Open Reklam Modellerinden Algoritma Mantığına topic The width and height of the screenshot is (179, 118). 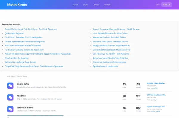click(38, 54)
